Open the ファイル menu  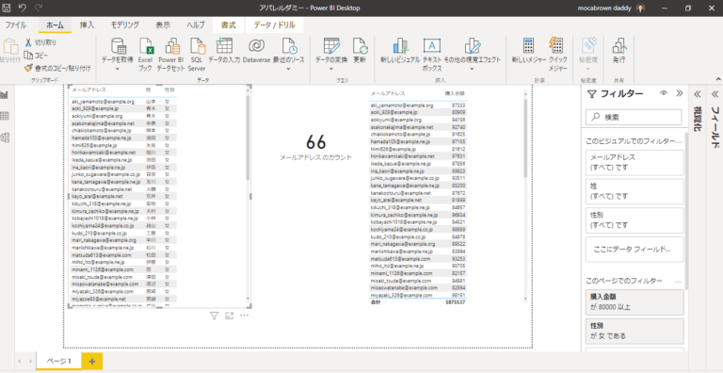[x=16, y=25]
